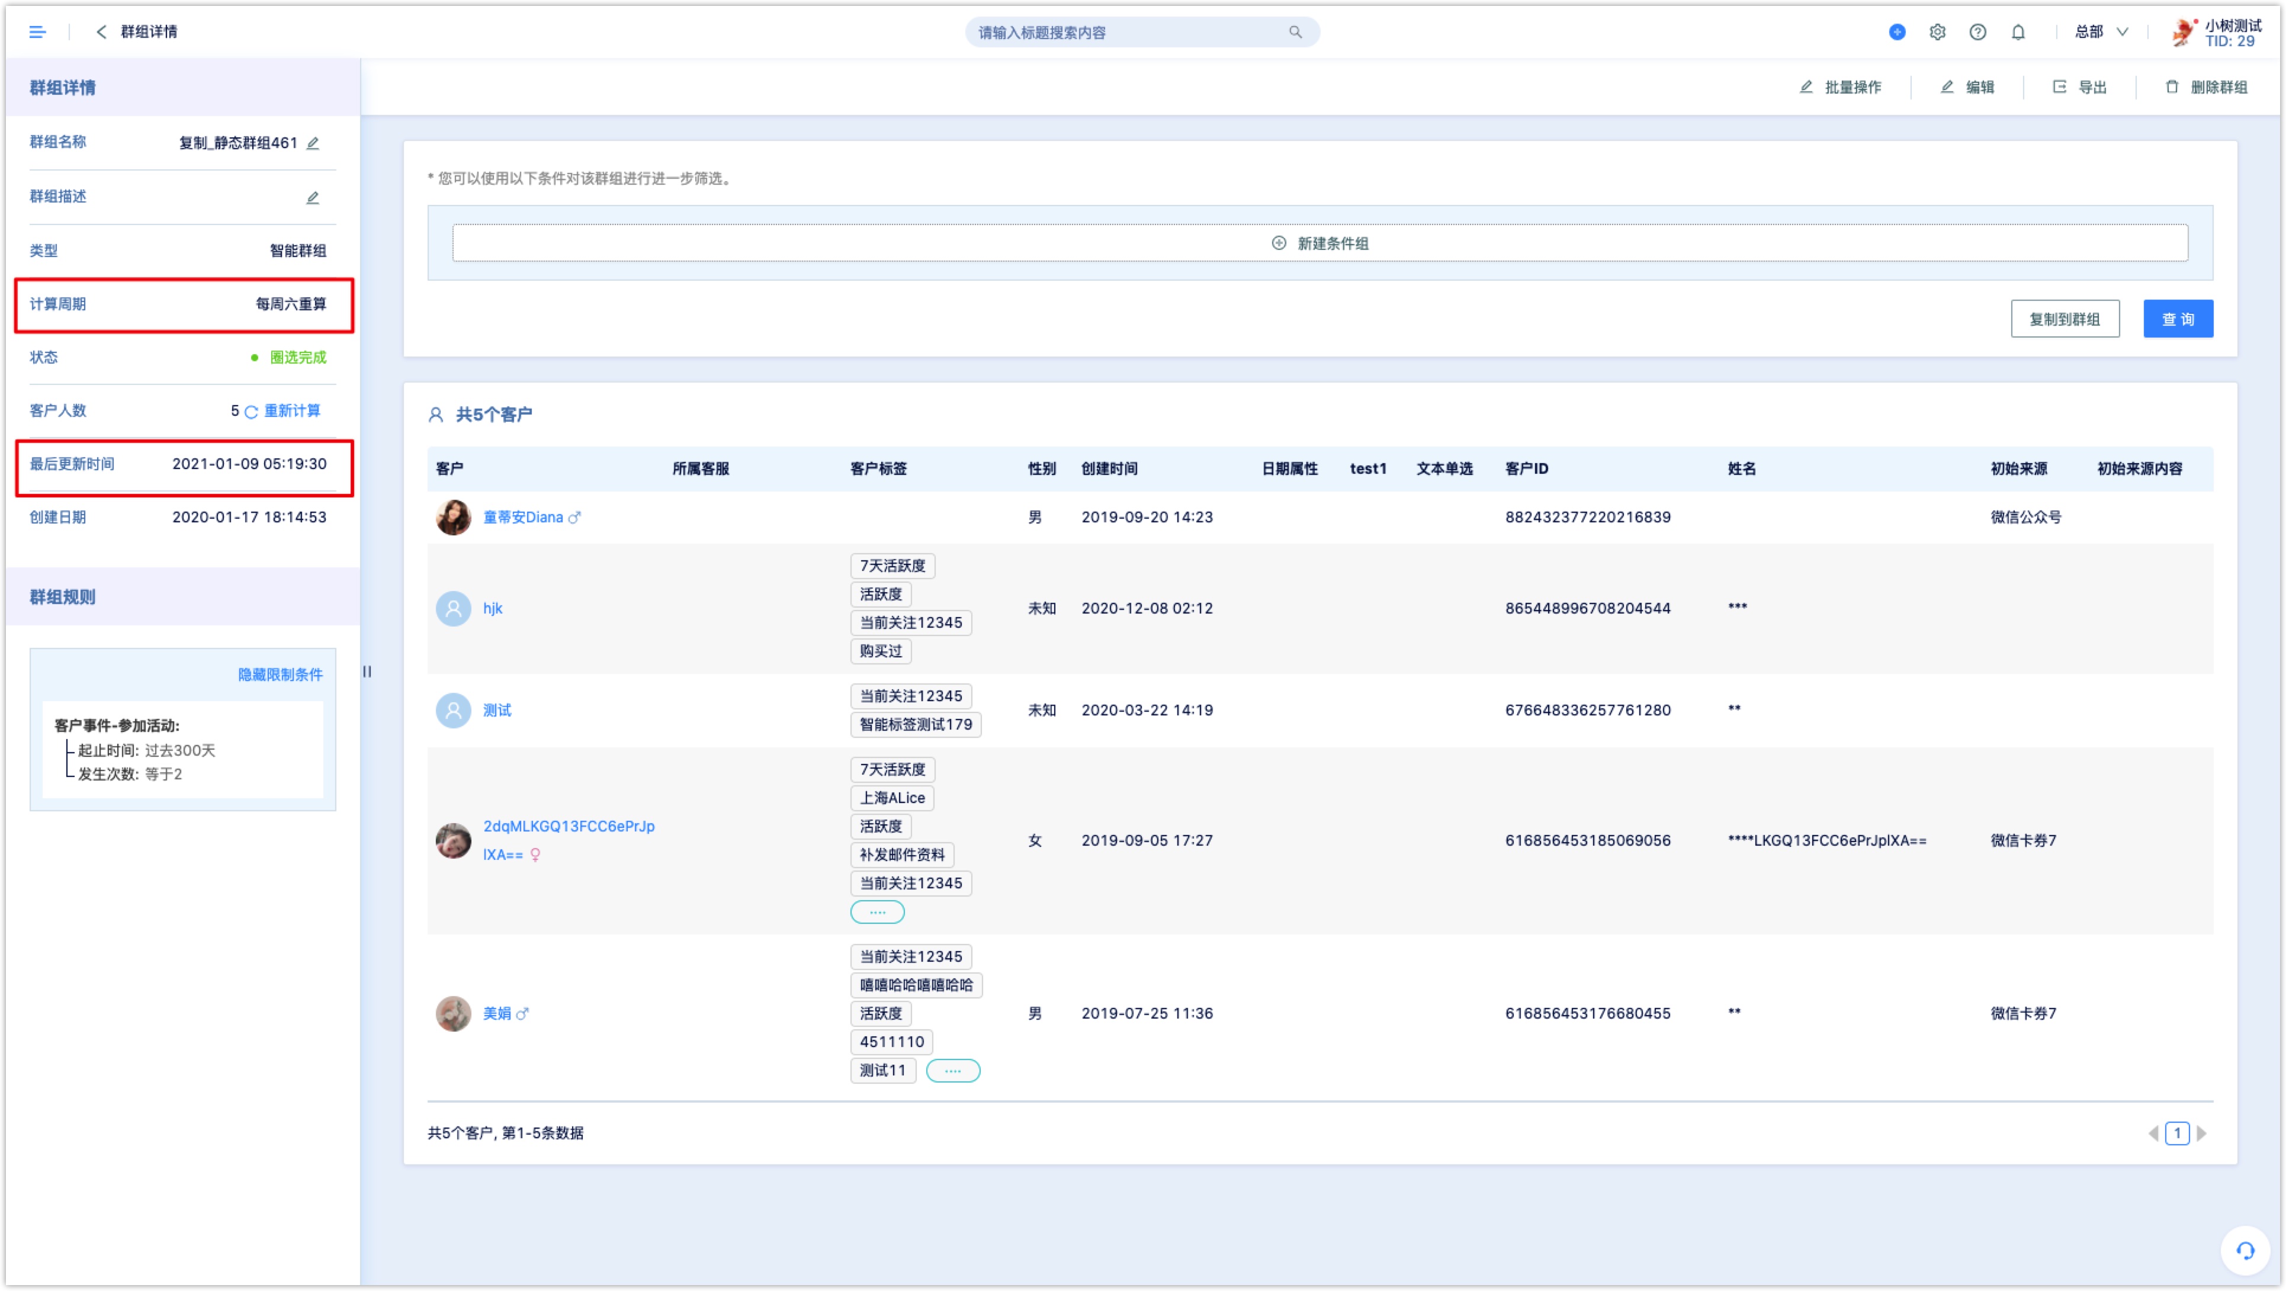This screenshot has width=2286, height=1291.
Task: Expand more tags for 美娟 row
Action: click(952, 1071)
